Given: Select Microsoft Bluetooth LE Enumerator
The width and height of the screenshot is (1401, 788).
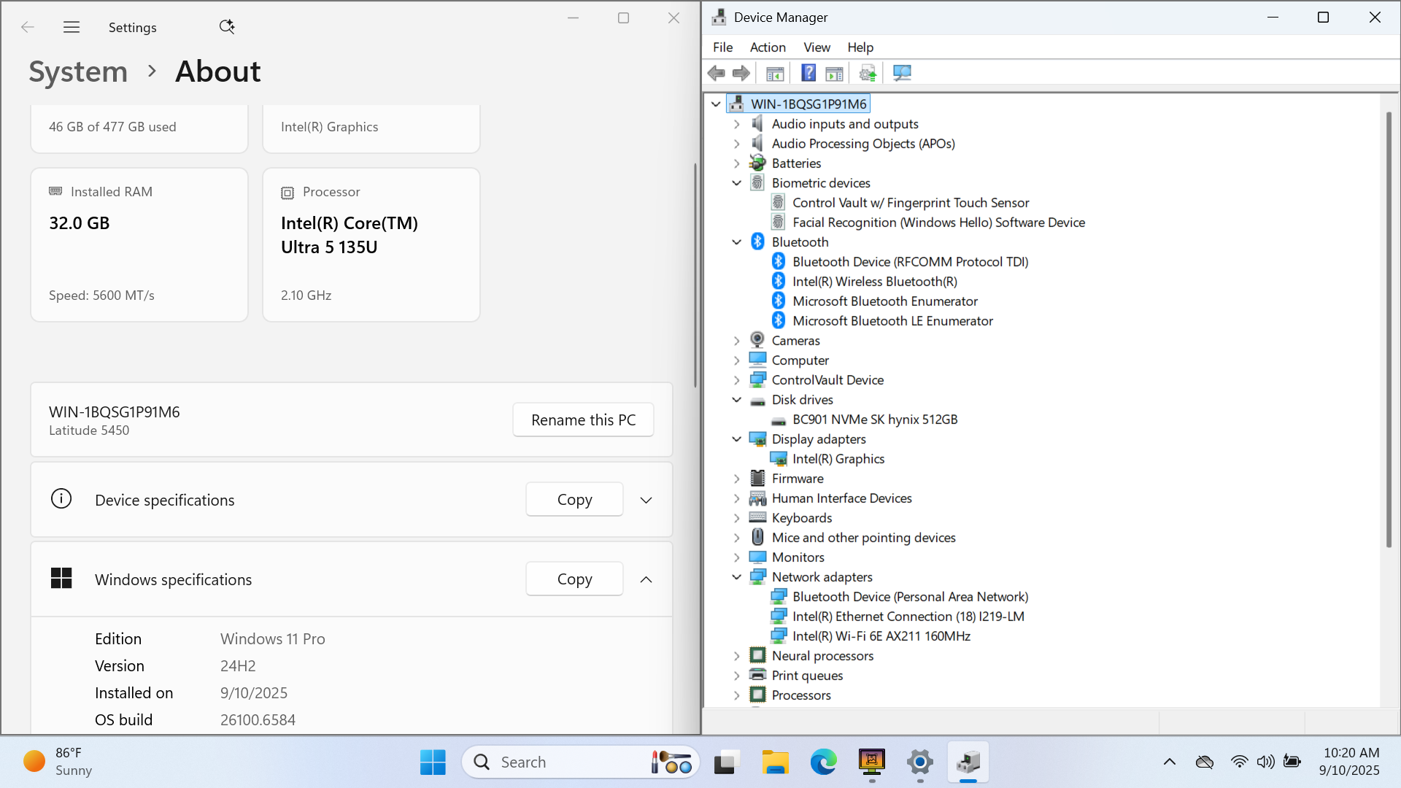Looking at the screenshot, I should 892,321.
